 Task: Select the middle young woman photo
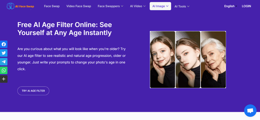click(188, 59)
